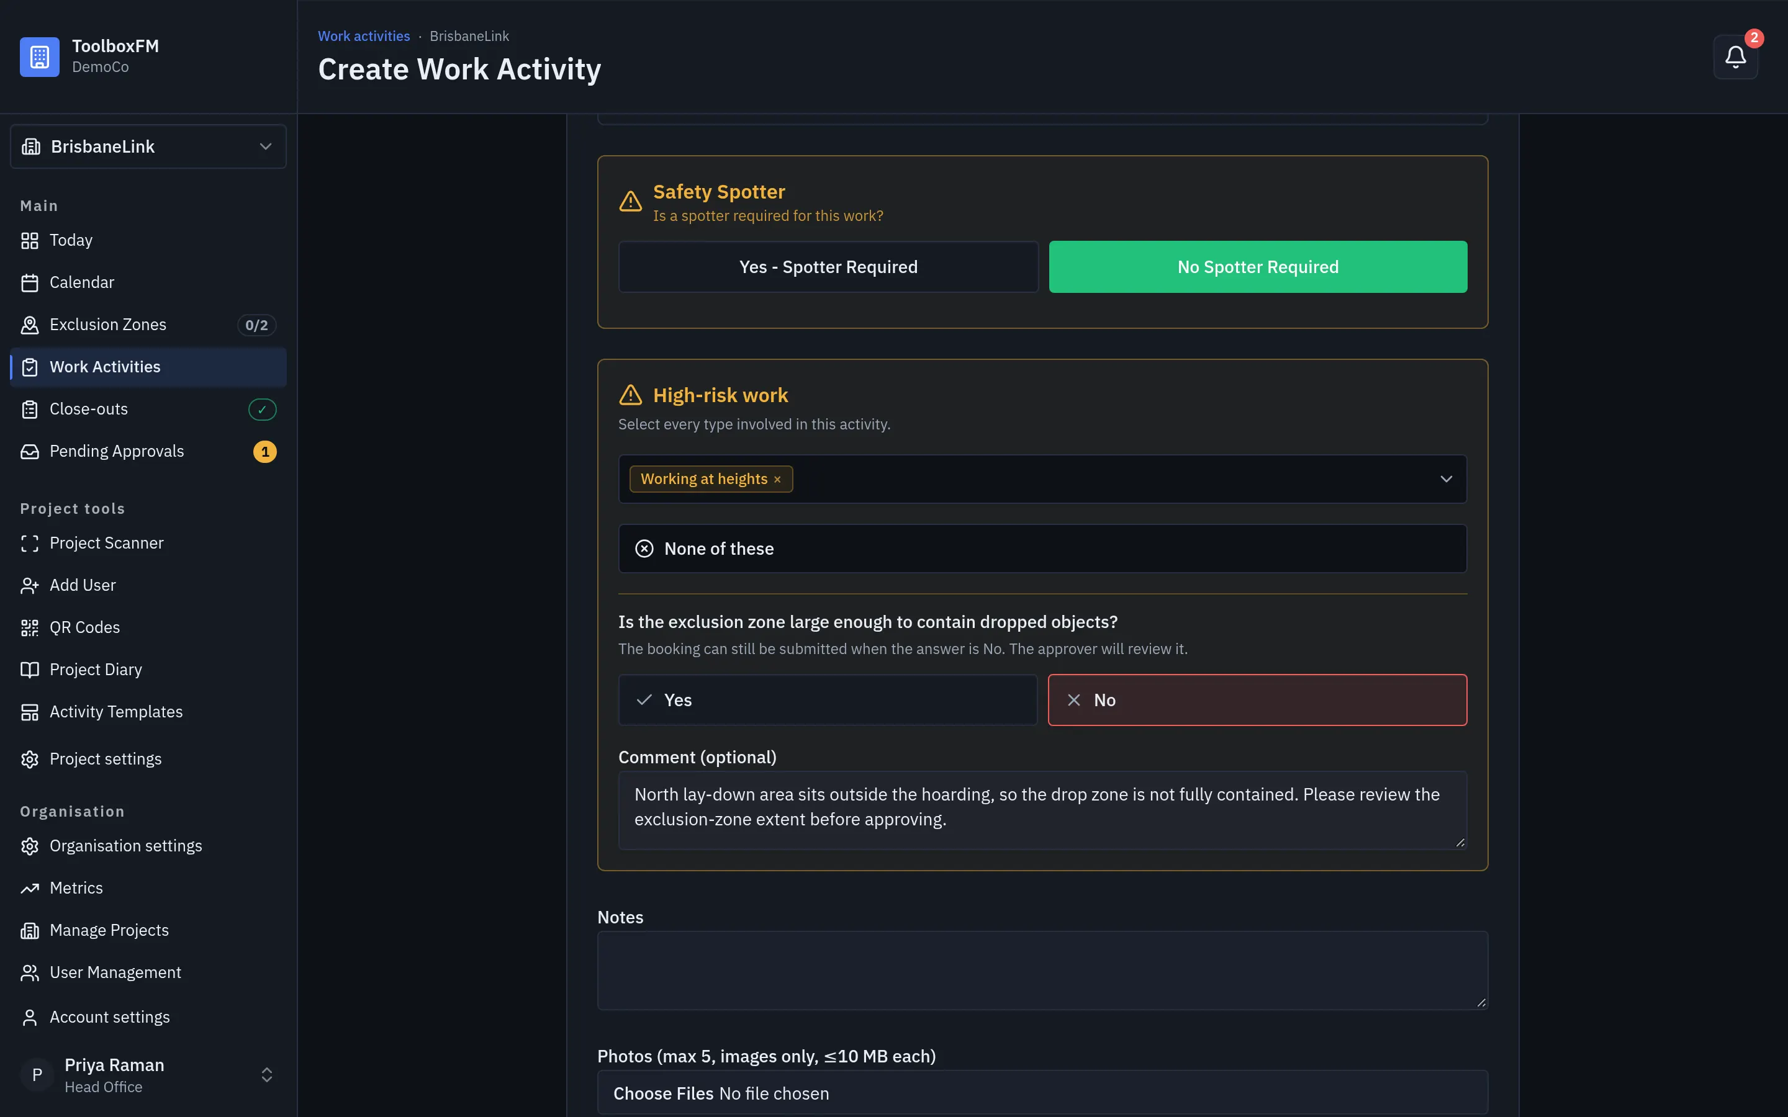Click the QR Codes icon
This screenshot has width=1788, height=1117.
(x=30, y=628)
